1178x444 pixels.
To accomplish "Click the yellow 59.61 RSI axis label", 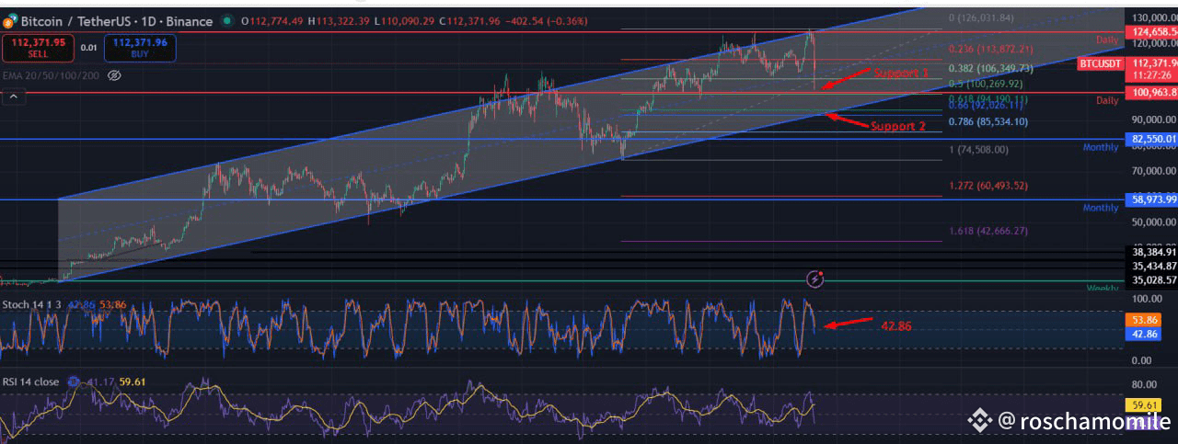I will point(1145,404).
